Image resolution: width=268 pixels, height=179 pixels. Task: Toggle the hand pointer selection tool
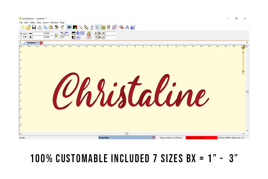pos(97,27)
